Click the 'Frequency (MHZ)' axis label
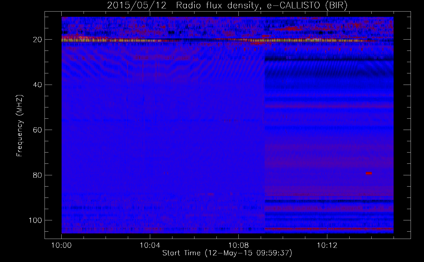 click(20, 126)
